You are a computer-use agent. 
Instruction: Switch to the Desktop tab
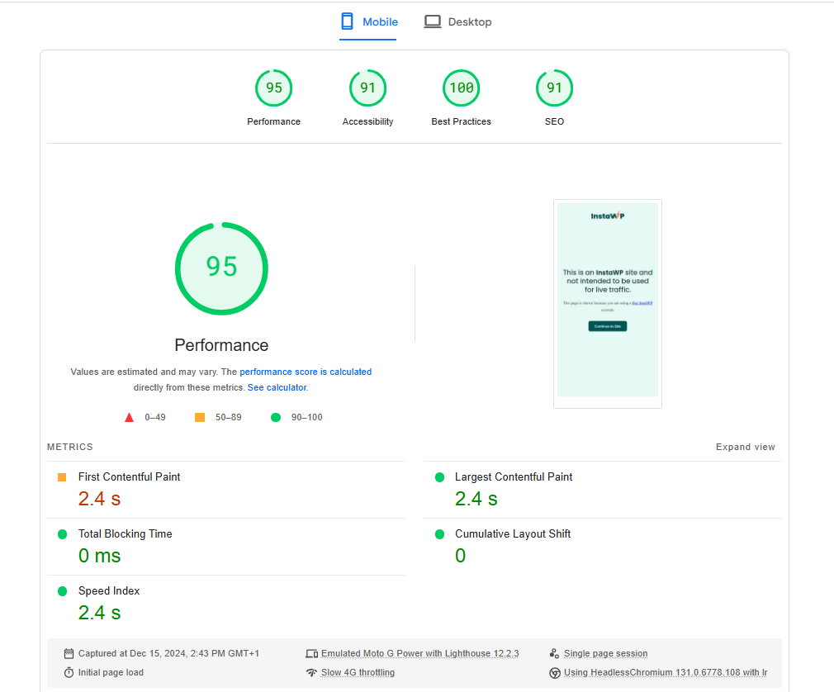[x=458, y=22]
